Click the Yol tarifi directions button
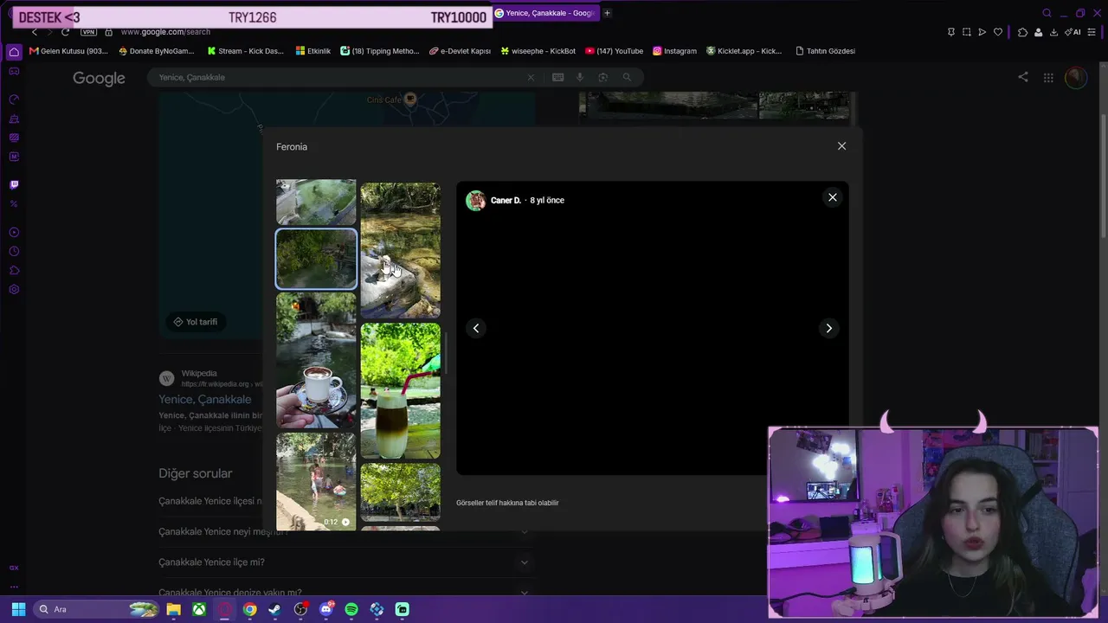This screenshot has width=1108, height=623. [195, 322]
